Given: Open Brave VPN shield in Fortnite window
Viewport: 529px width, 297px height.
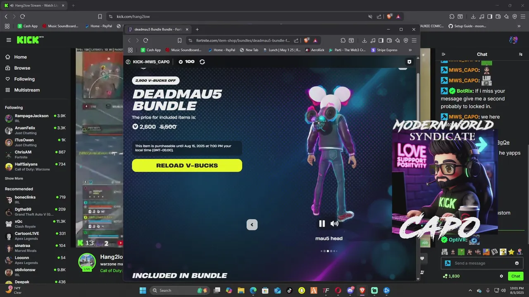Looking at the screenshot, I should [x=406, y=40].
